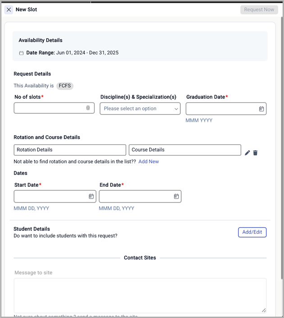Click the FCFS availability badge

[65, 86]
